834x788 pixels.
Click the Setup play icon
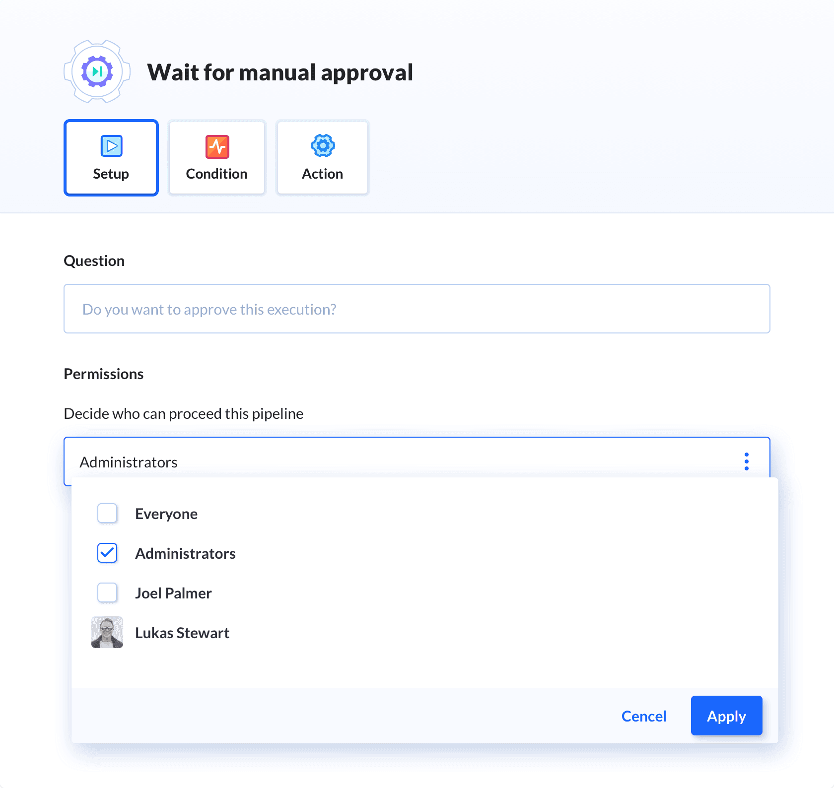pyautogui.click(x=111, y=146)
